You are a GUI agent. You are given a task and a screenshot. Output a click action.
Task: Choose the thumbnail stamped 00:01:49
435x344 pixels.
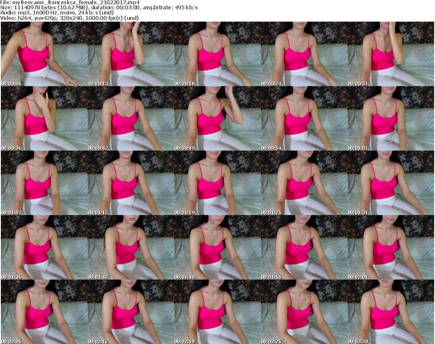(x=217, y=247)
